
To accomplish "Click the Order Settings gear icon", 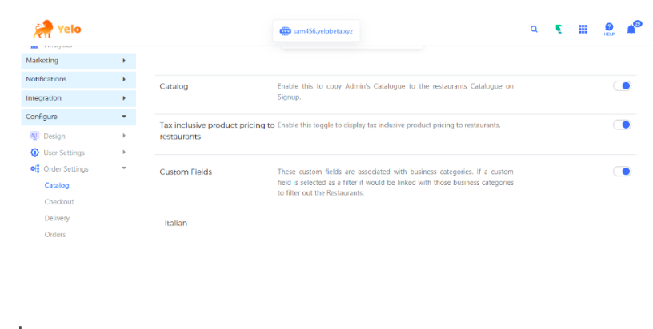I will click(34, 169).
